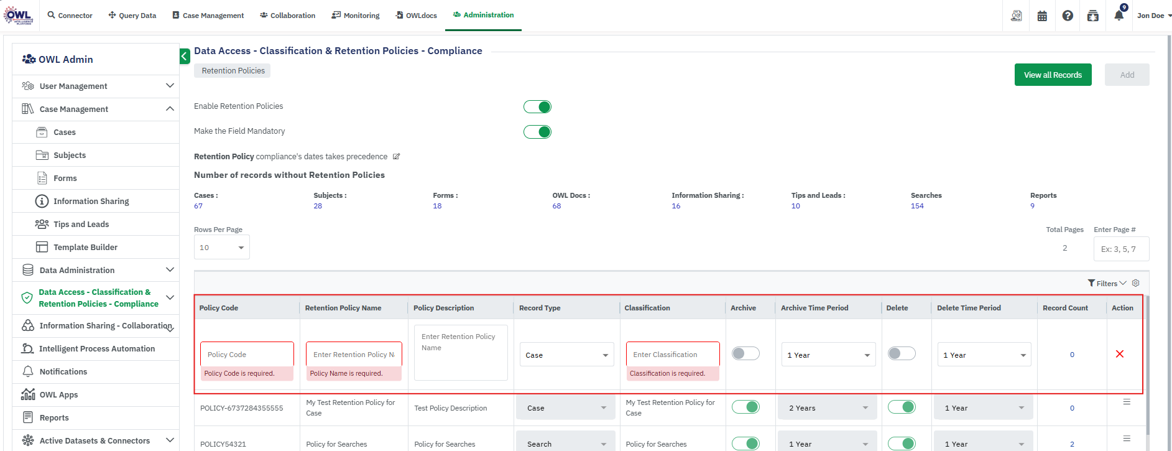
Task: Open table settings gear icon
Action: (1136, 283)
